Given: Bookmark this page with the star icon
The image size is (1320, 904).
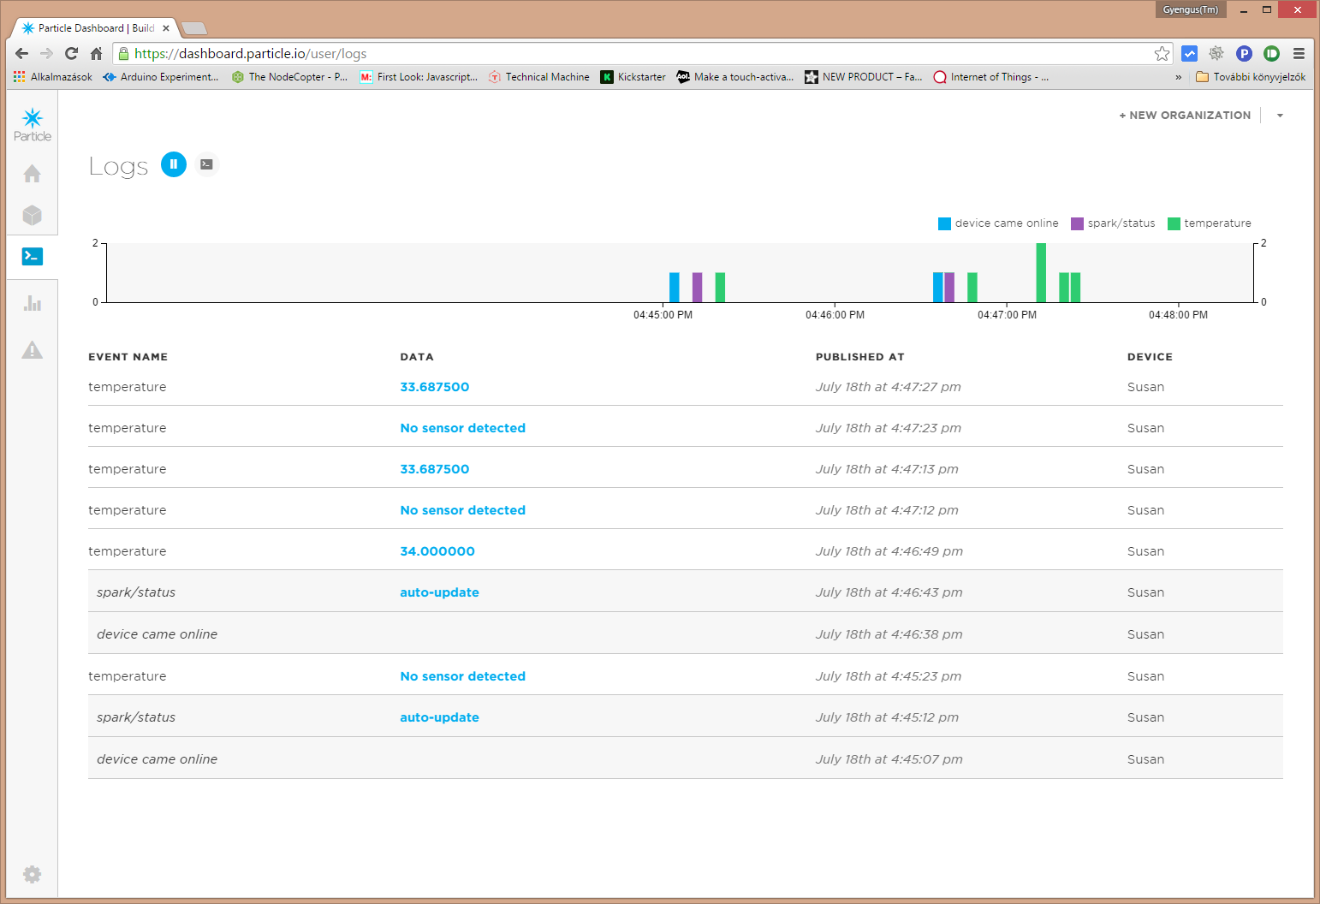Looking at the screenshot, I should (1162, 54).
